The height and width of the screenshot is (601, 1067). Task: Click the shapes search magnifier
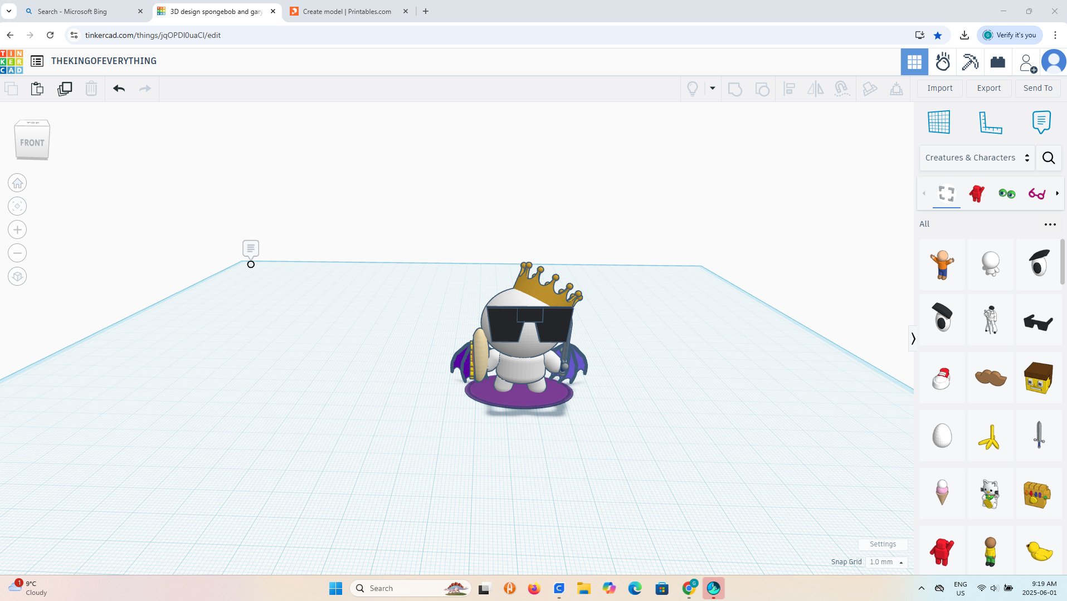pos(1049,158)
